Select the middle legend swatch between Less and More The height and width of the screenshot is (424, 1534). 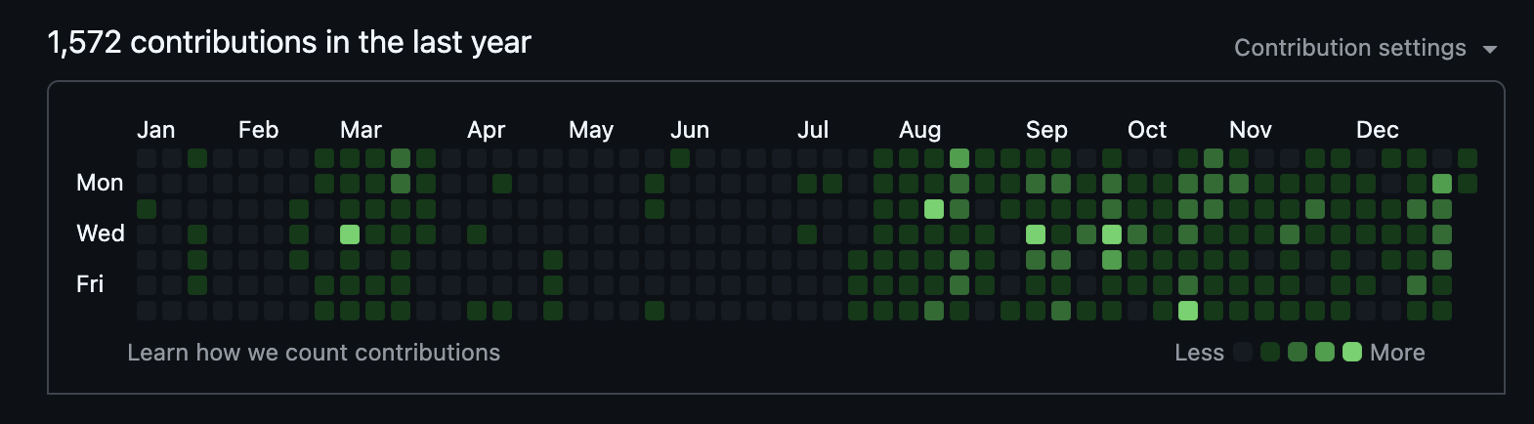click(x=1298, y=352)
